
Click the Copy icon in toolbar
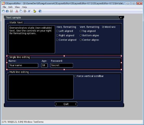(21, 11)
